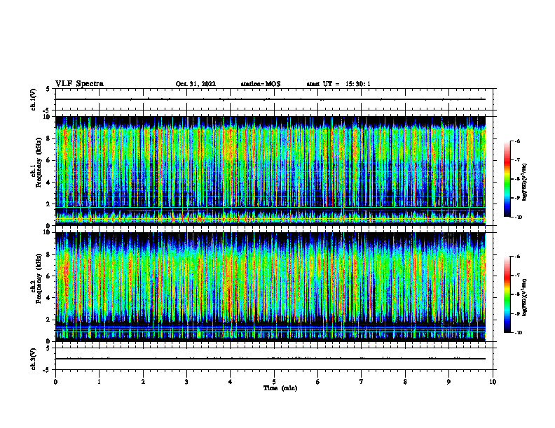The height and width of the screenshot is (428, 555).
Task: Select the ch.2 spectrogram color scale bar
Action: pos(507,294)
